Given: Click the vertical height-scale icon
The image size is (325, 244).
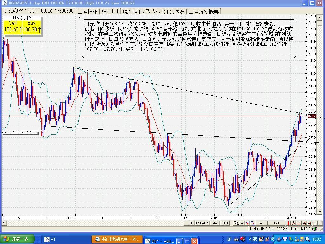Looking at the screenshot, I should coord(315,223).
